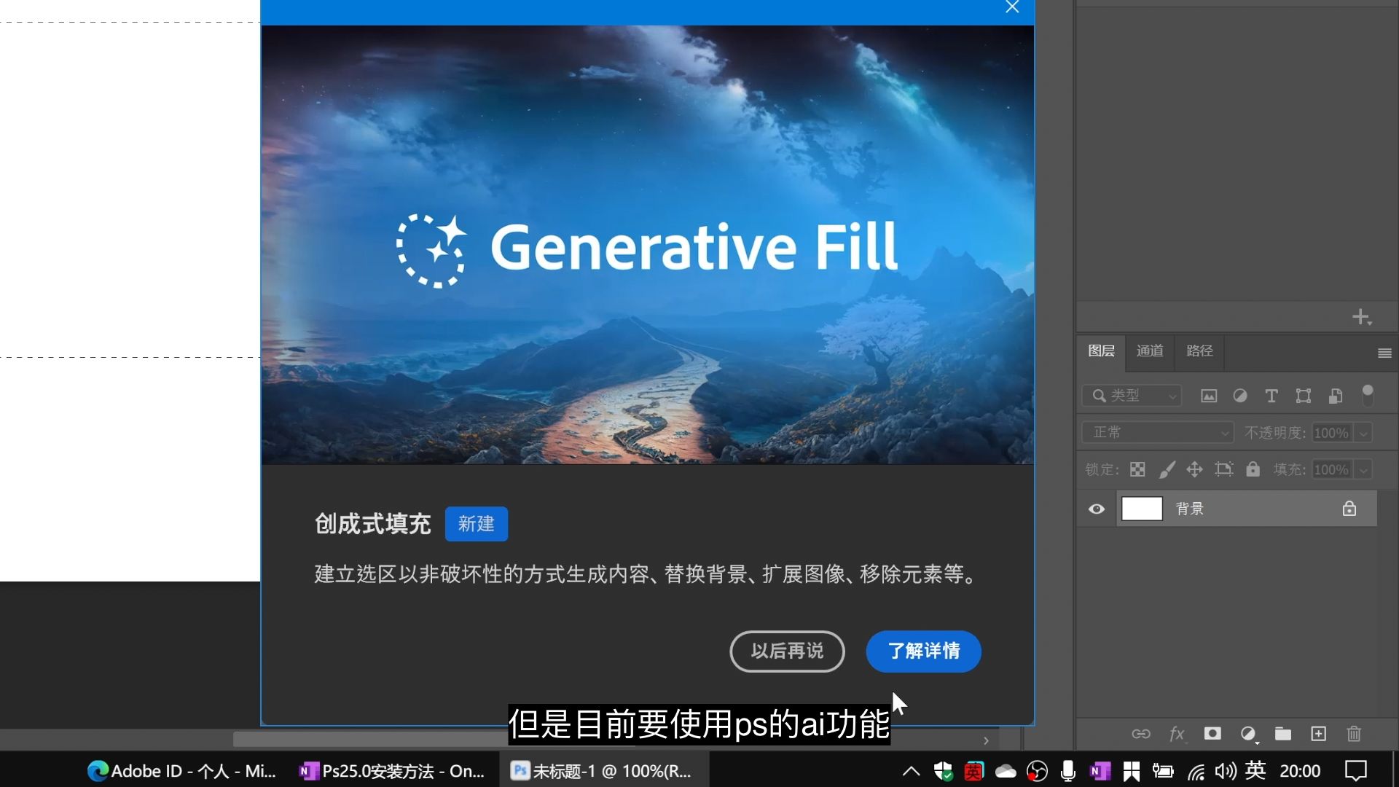
Task: Click the plus icon in the upper right panel
Action: (x=1361, y=317)
